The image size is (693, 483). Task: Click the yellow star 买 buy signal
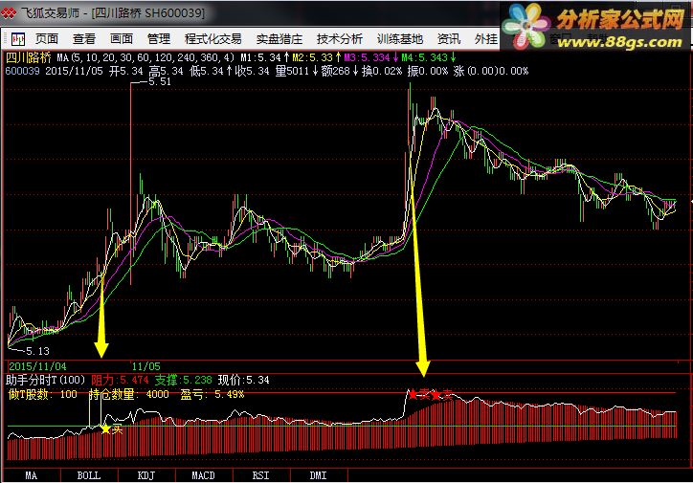point(111,428)
